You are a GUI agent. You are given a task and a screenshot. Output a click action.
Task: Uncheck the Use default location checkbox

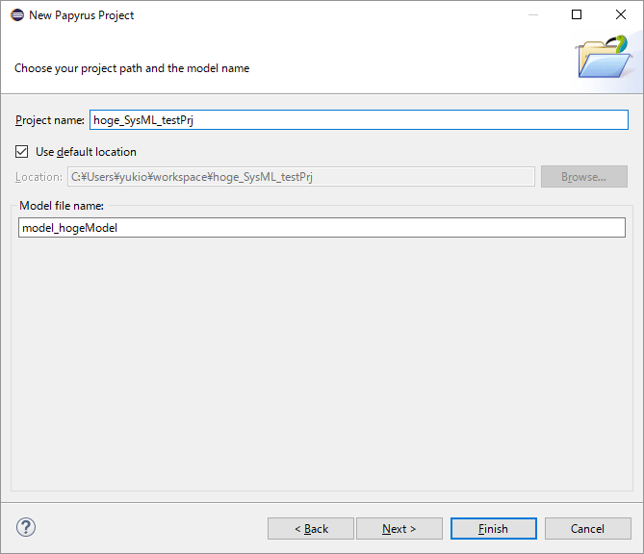point(22,152)
